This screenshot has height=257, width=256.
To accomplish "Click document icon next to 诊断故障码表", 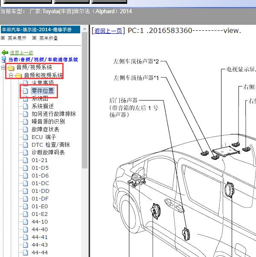I will [x=25, y=153].
